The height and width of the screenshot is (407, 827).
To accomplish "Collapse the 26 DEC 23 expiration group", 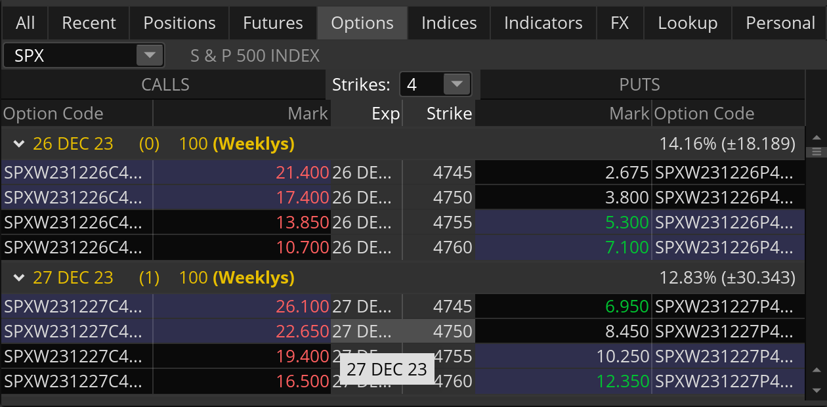I will pyautogui.click(x=18, y=144).
